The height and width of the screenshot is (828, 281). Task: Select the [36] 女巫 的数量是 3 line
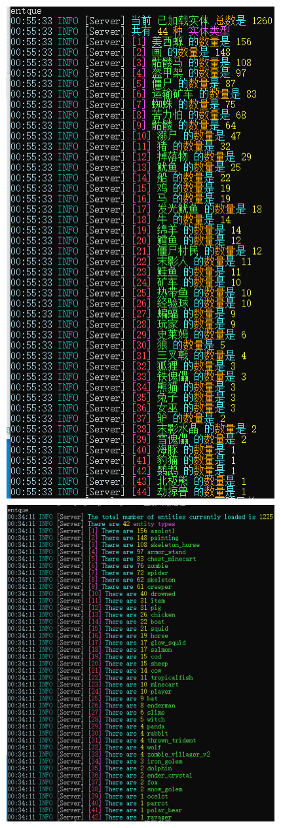pyautogui.click(x=123, y=408)
